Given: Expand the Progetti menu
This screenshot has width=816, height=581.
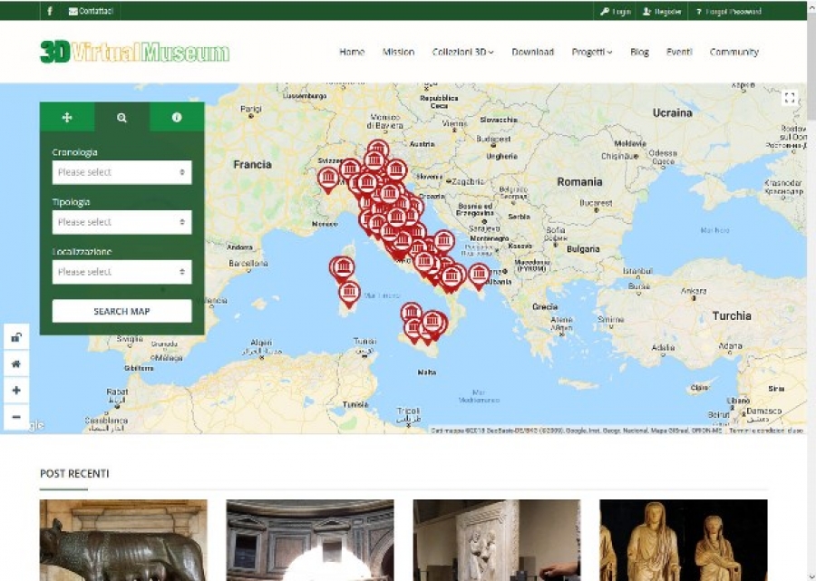Looking at the screenshot, I should tap(591, 53).
